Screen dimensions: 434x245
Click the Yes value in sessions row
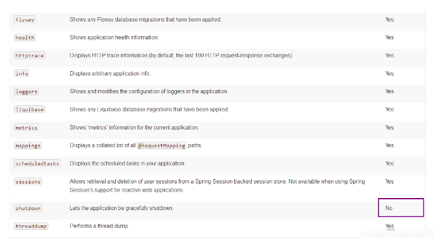click(389, 182)
